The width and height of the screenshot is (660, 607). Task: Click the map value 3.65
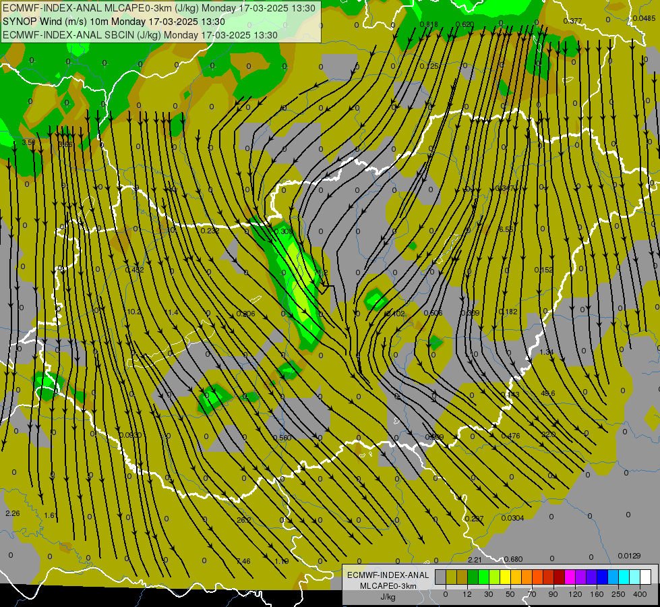coord(65,144)
